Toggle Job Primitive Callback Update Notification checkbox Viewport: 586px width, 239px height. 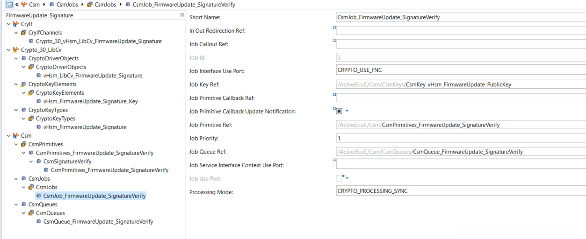click(339, 111)
